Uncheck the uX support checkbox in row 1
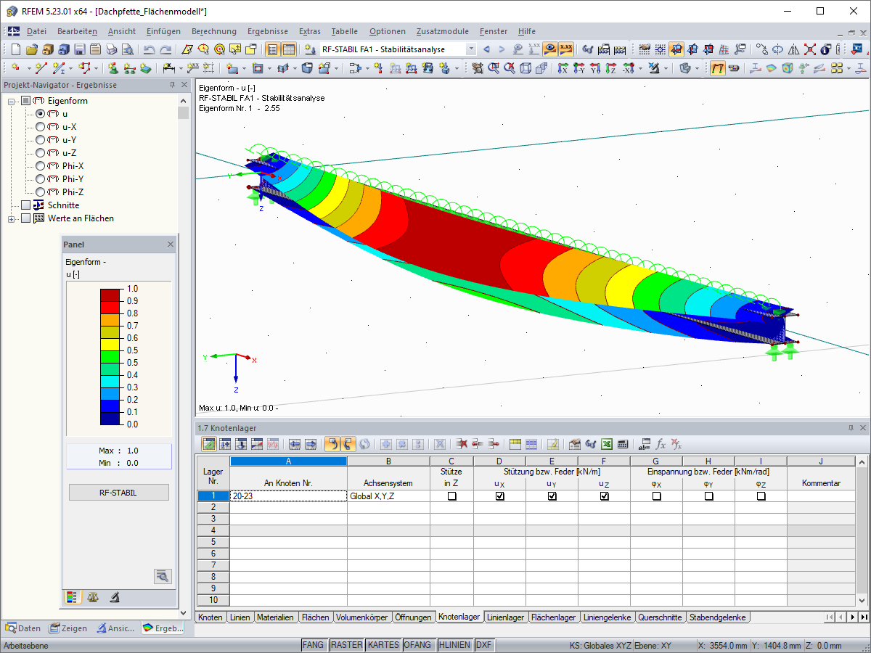 coord(500,496)
